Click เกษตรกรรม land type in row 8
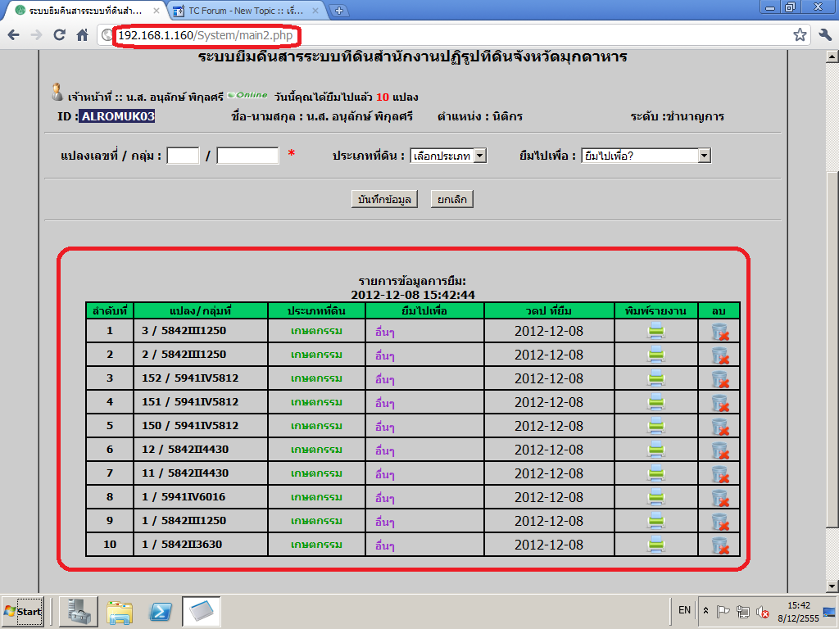839x629 pixels. tap(316, 497)
